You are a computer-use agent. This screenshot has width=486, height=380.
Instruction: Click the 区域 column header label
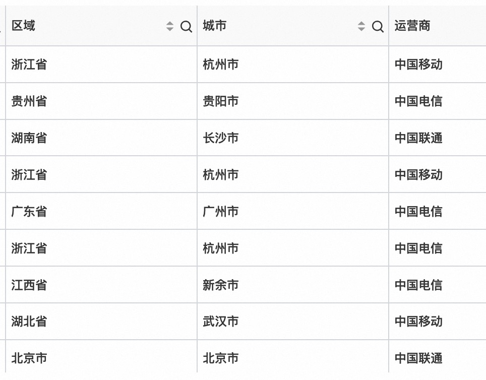click(x=23, y=26)
